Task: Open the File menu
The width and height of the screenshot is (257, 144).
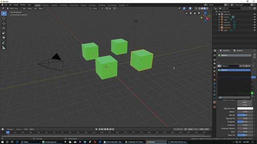Action: click(x=6, y=5)
